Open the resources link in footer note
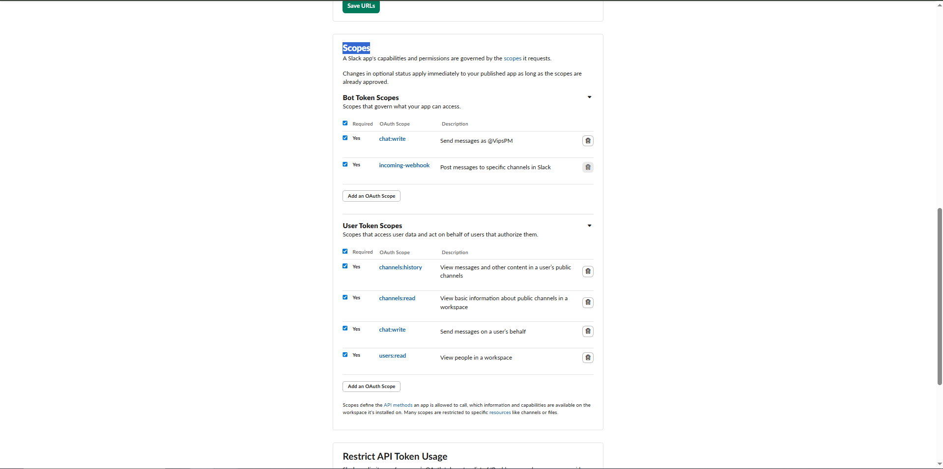943x469 pixels. 500,413
